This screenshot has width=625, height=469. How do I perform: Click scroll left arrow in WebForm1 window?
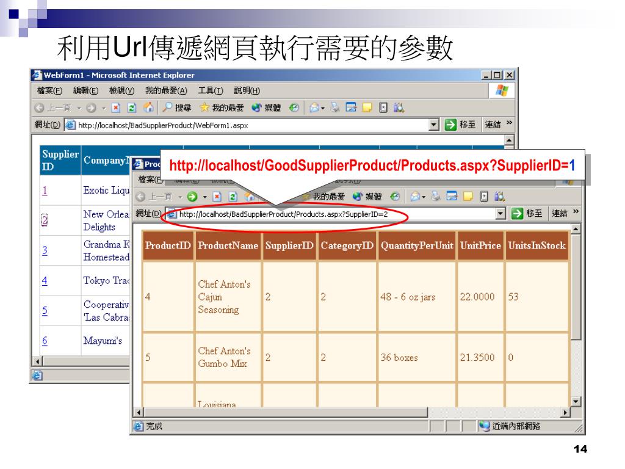pos(37,362)
